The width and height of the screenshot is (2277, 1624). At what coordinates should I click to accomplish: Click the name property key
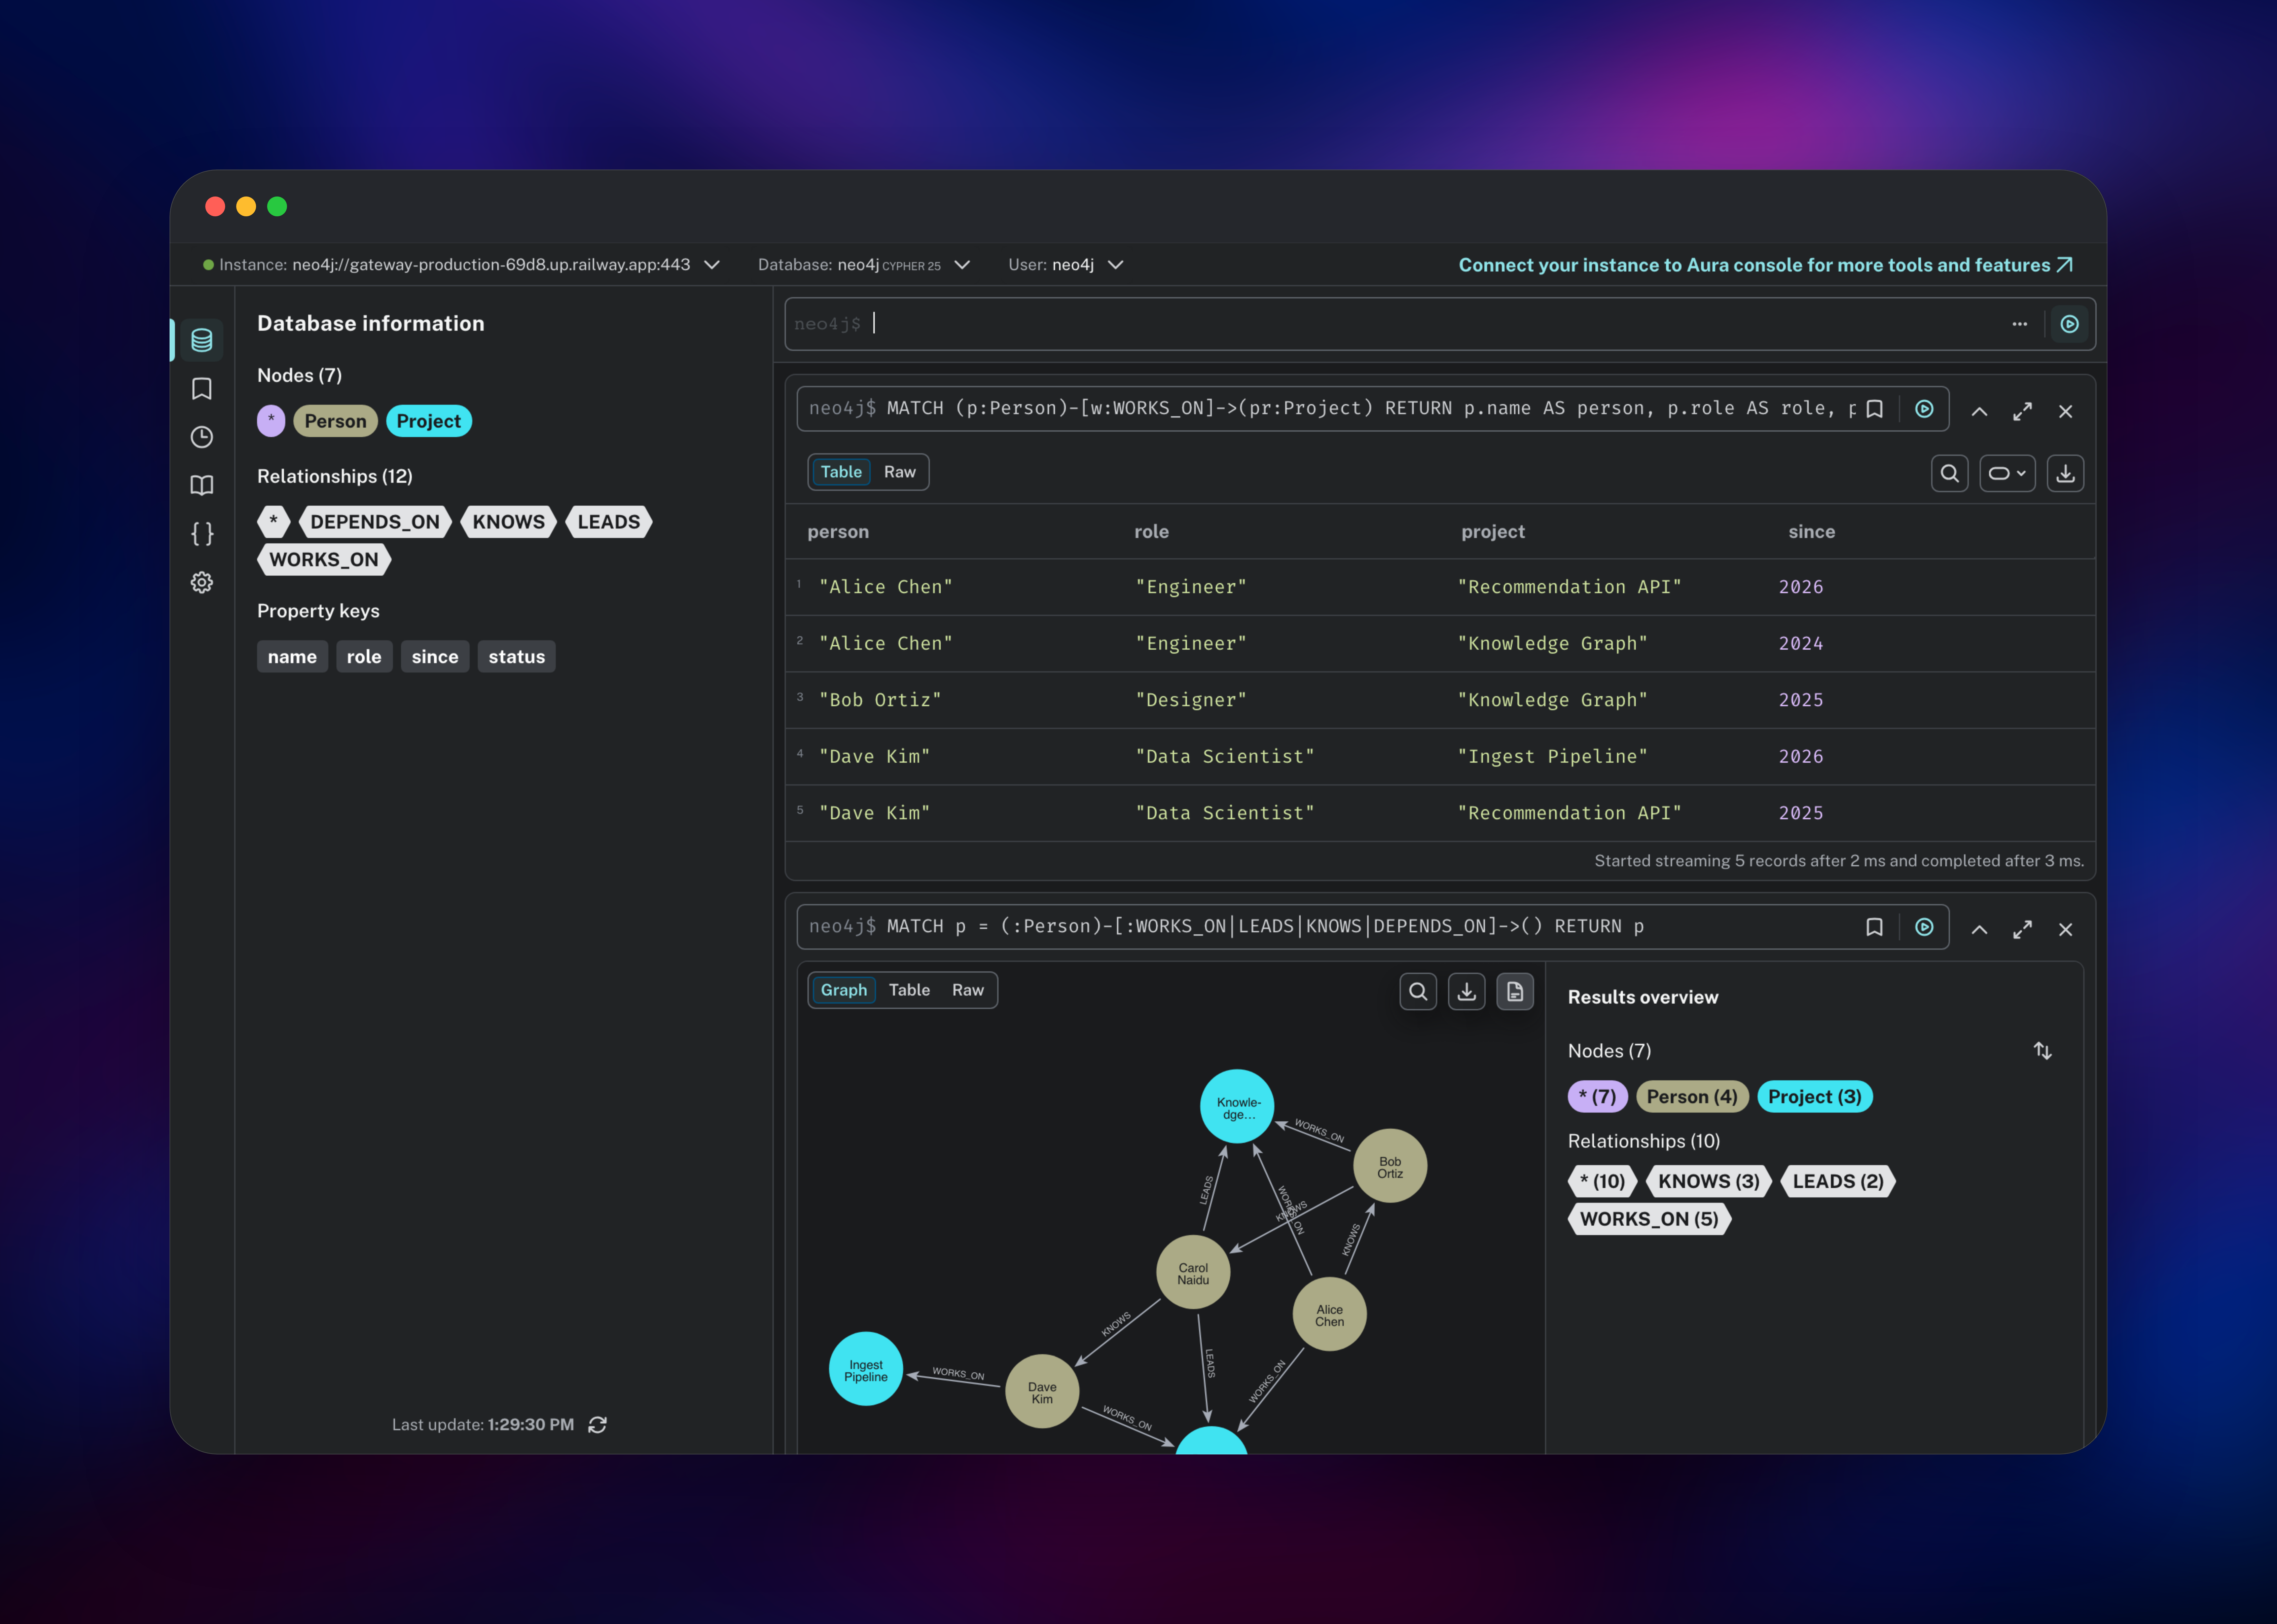coord(292,657)
